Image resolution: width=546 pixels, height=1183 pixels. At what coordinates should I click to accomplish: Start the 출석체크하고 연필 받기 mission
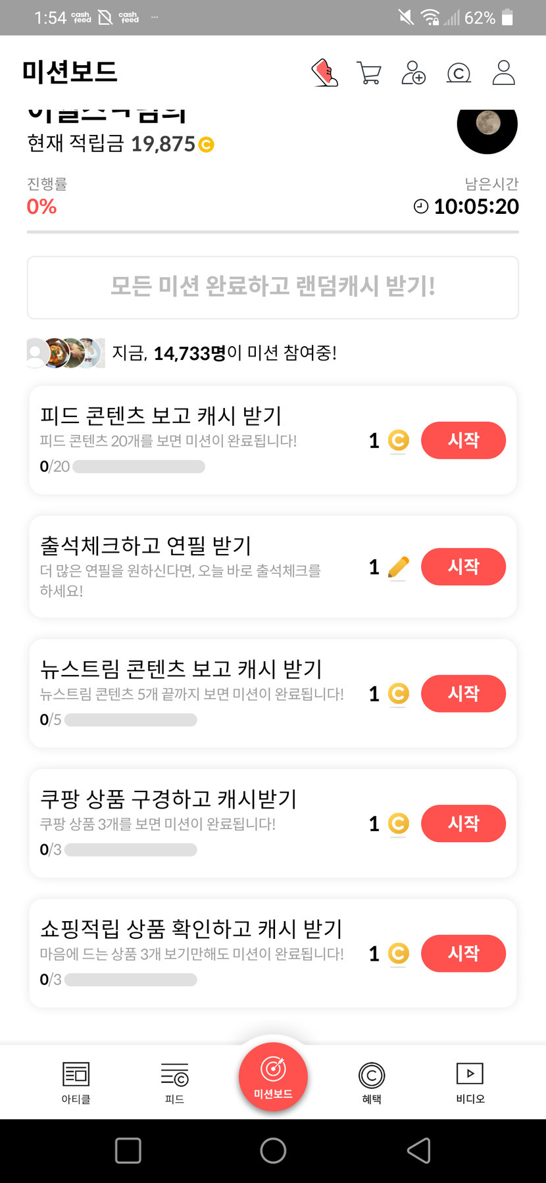[x=463, y=566]
